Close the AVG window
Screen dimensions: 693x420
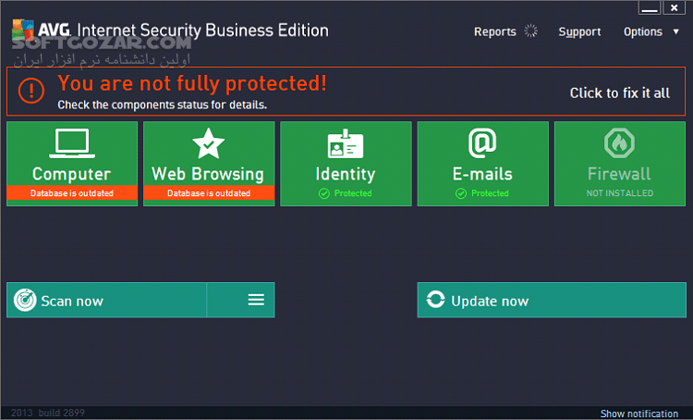click(674, 7)
